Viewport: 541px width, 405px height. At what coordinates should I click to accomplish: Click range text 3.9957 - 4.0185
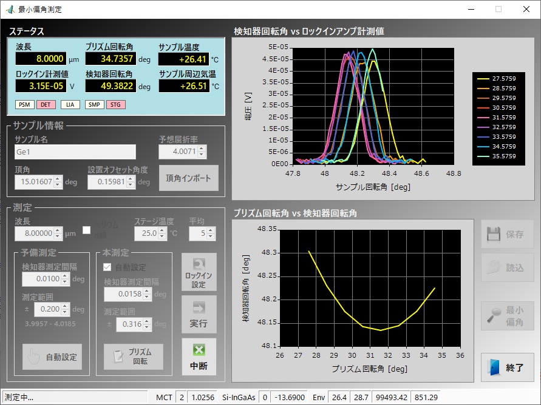coord(50,324)
